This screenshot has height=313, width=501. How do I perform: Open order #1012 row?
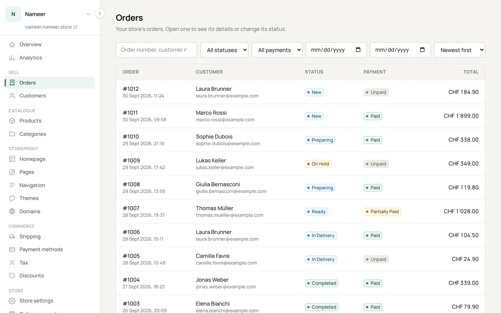coord(301,92)
